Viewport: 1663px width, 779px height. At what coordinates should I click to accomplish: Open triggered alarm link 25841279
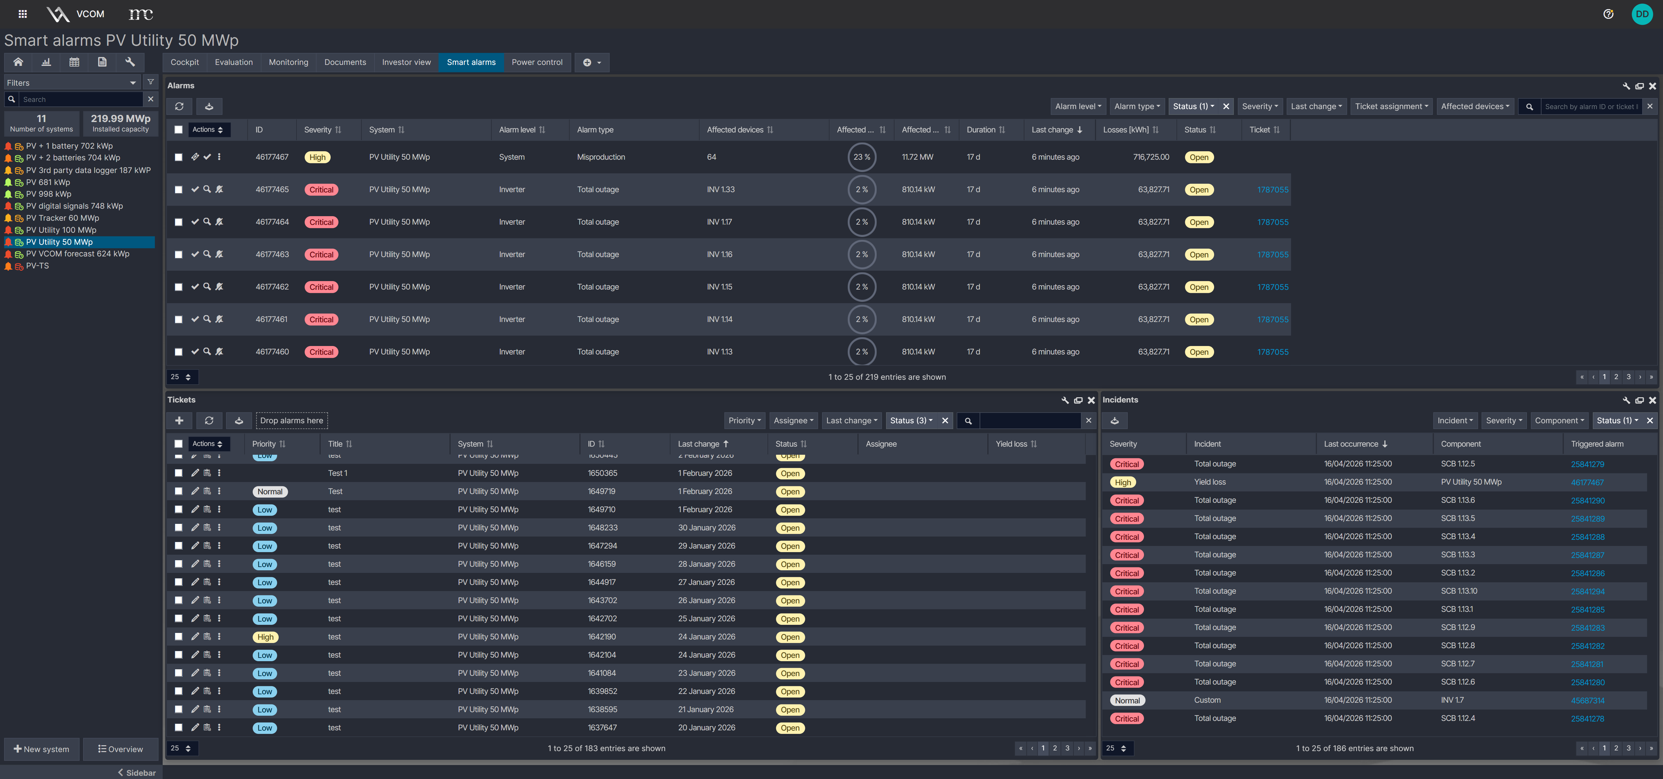coord(1587,464)
